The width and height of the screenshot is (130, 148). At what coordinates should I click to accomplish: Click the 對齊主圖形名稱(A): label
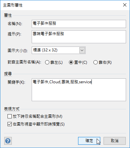(24, 62)
